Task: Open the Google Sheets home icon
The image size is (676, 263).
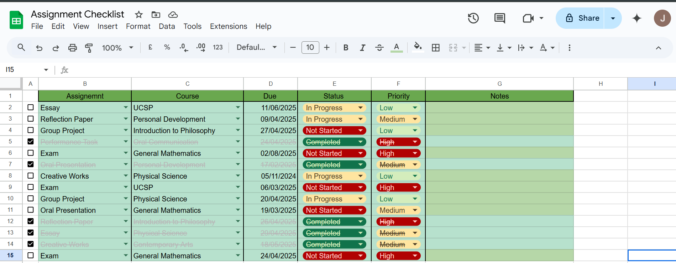Action: 16,20
